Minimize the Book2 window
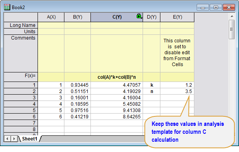The width and height of the screenshot is (239, 152). click(x=203, y=8)
